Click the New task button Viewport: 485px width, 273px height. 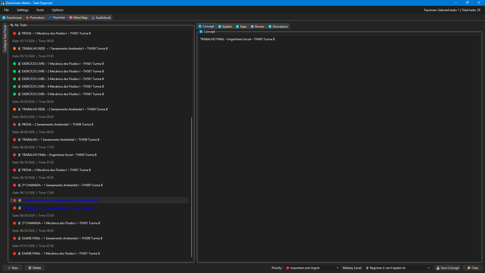[x=13, y=268]
